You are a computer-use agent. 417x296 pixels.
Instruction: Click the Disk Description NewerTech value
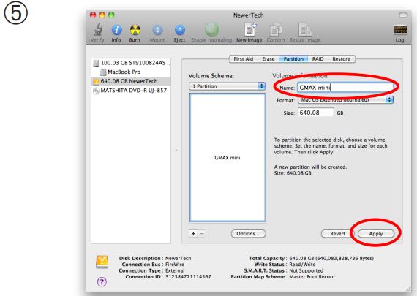(179, 258)
